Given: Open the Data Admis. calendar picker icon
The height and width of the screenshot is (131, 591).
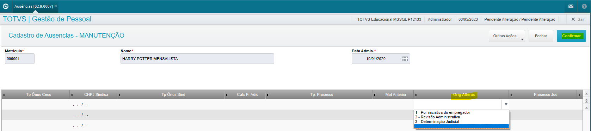Looking at the screenshot, I should point(405,59).
